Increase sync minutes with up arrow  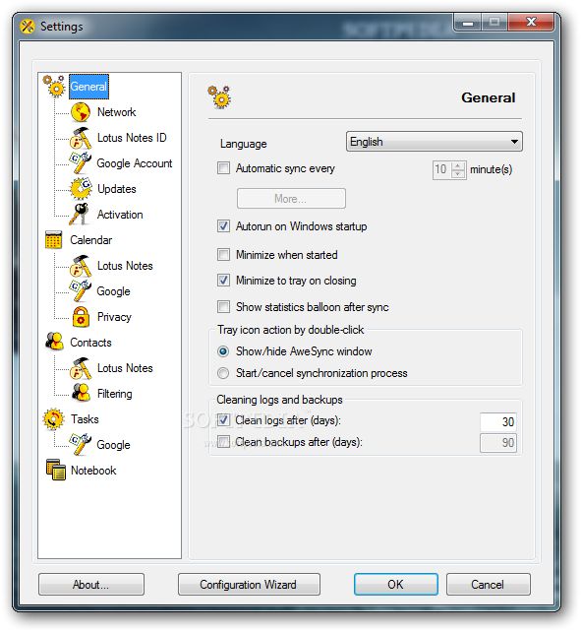click(458, 165)
